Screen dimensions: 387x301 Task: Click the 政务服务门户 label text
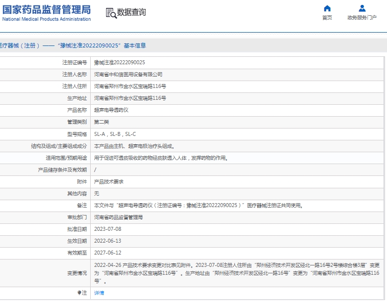point(362,18)
